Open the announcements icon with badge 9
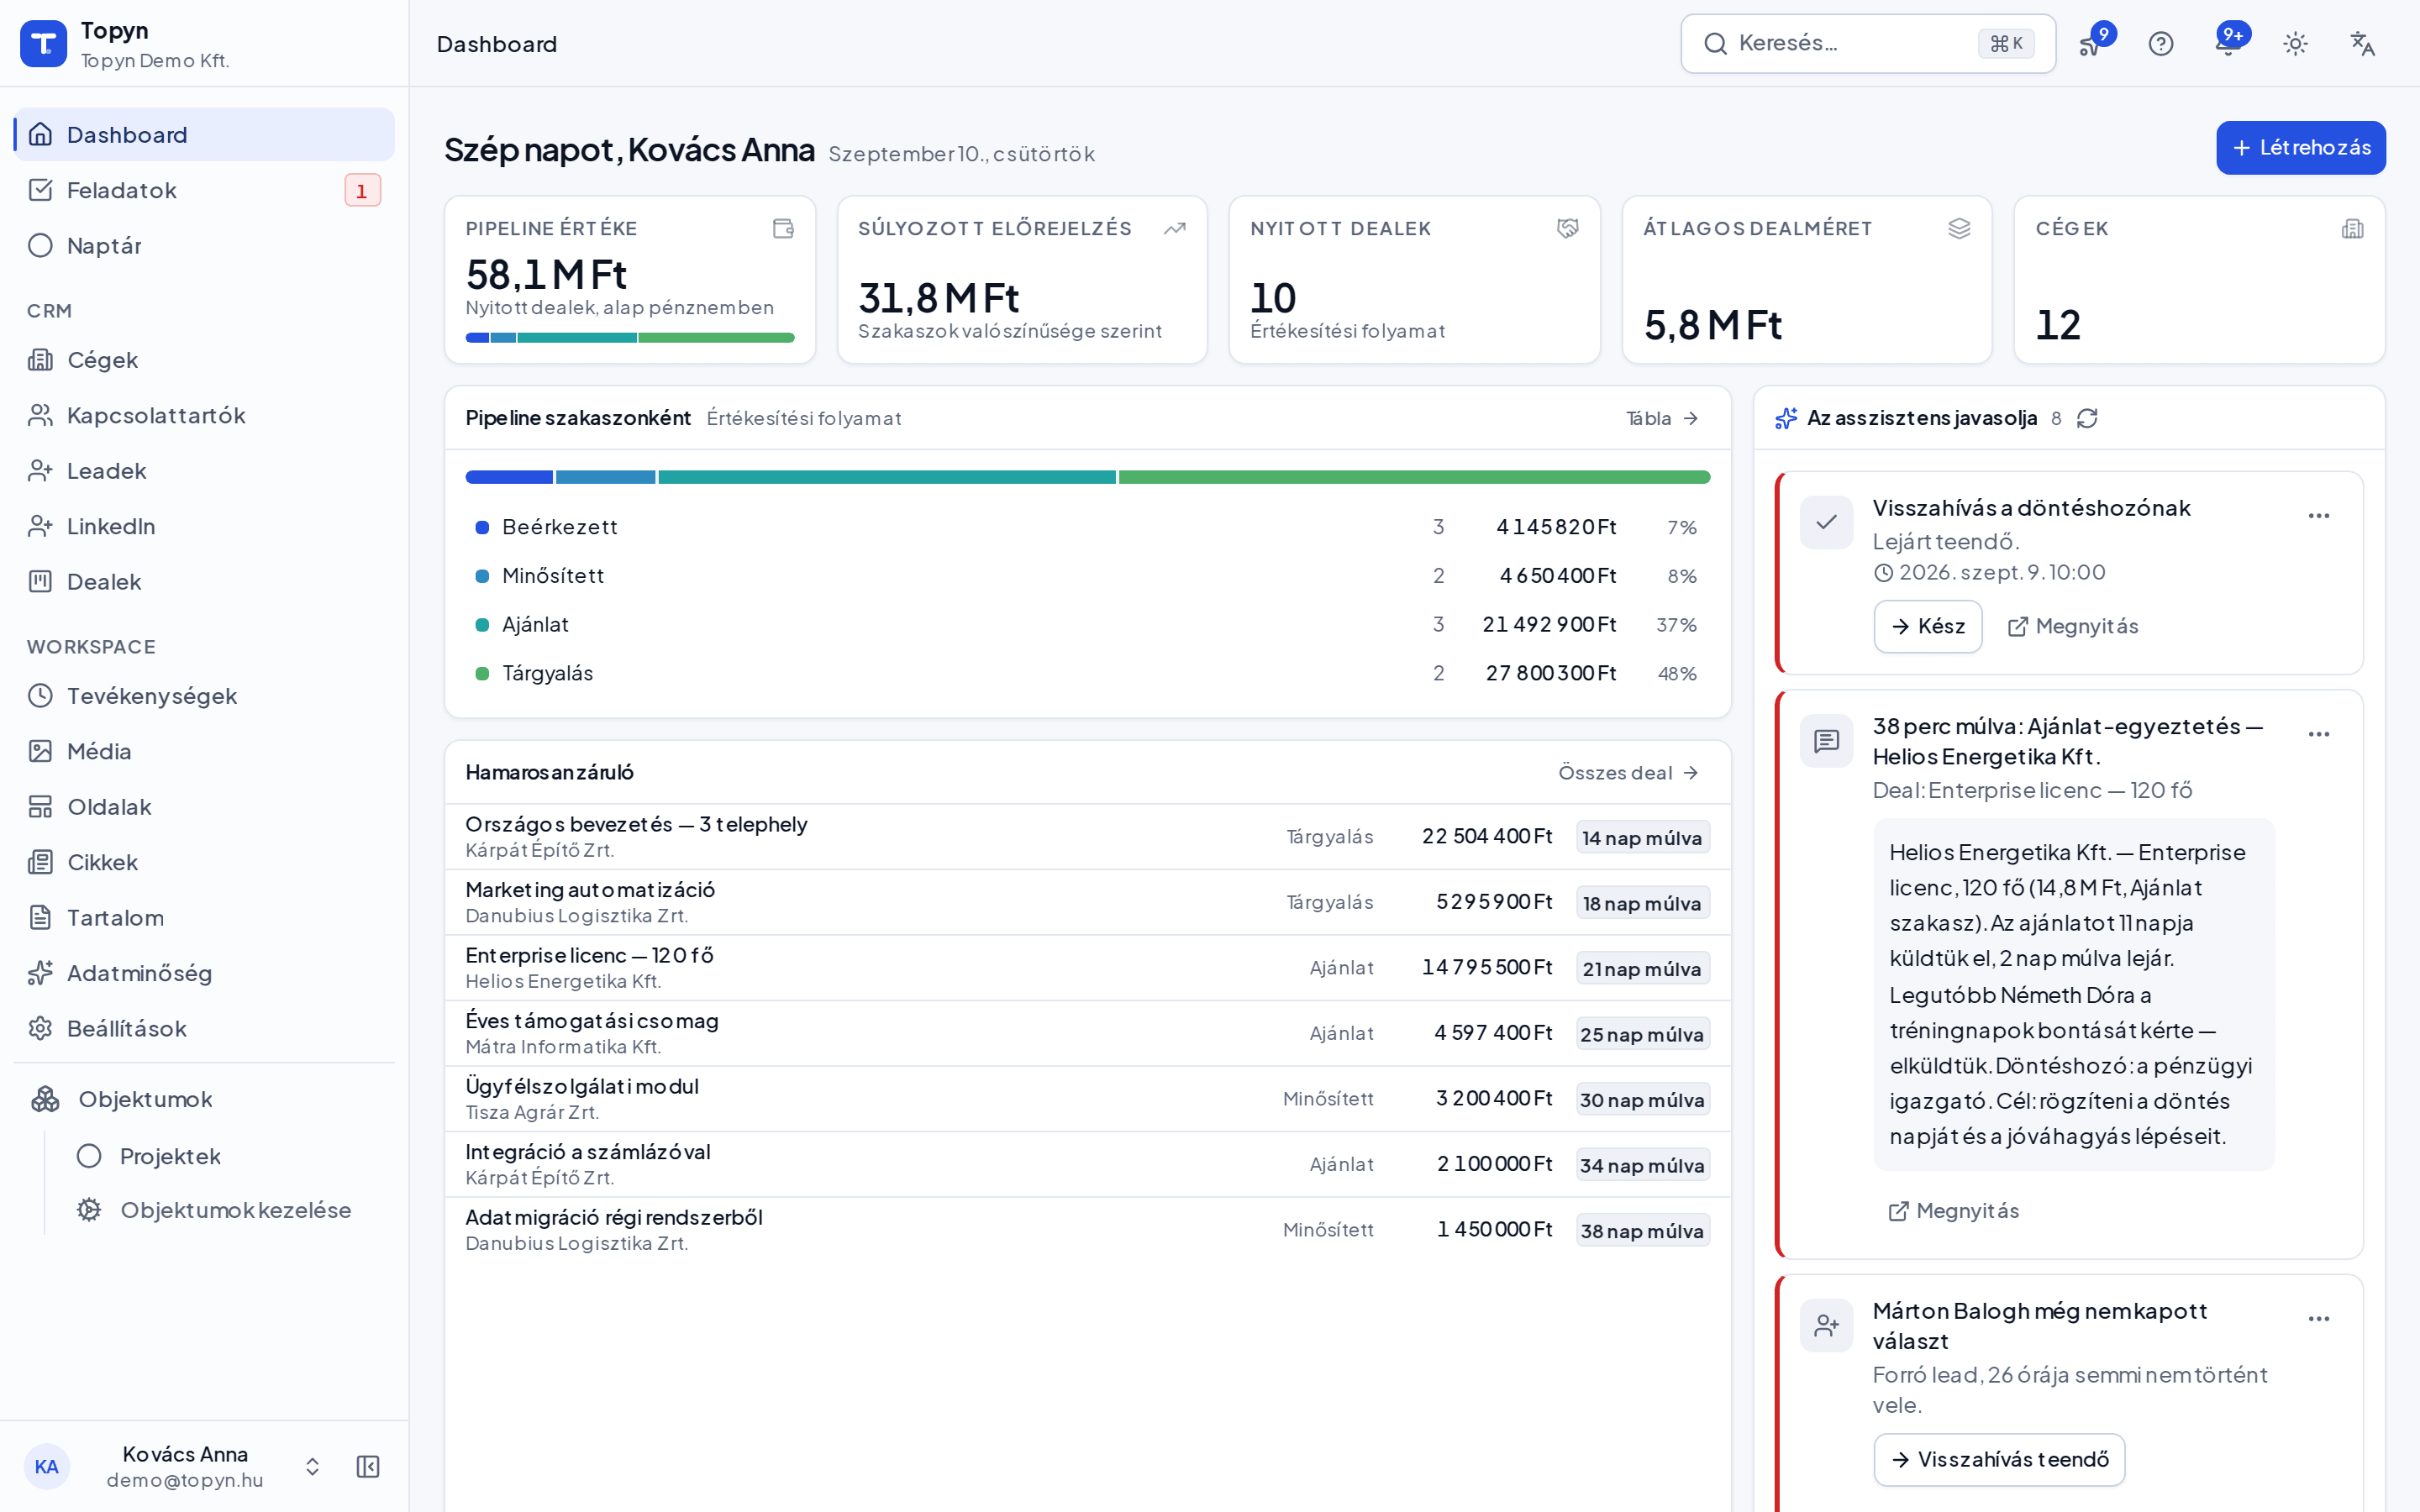The height and width of the screenshot is (1512, 2420). coord(2092,43)
